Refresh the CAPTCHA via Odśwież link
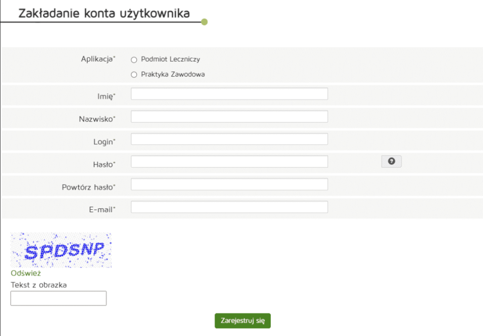Screen dimensions: 483x336 pyautogui.click(x=26, y=273)
